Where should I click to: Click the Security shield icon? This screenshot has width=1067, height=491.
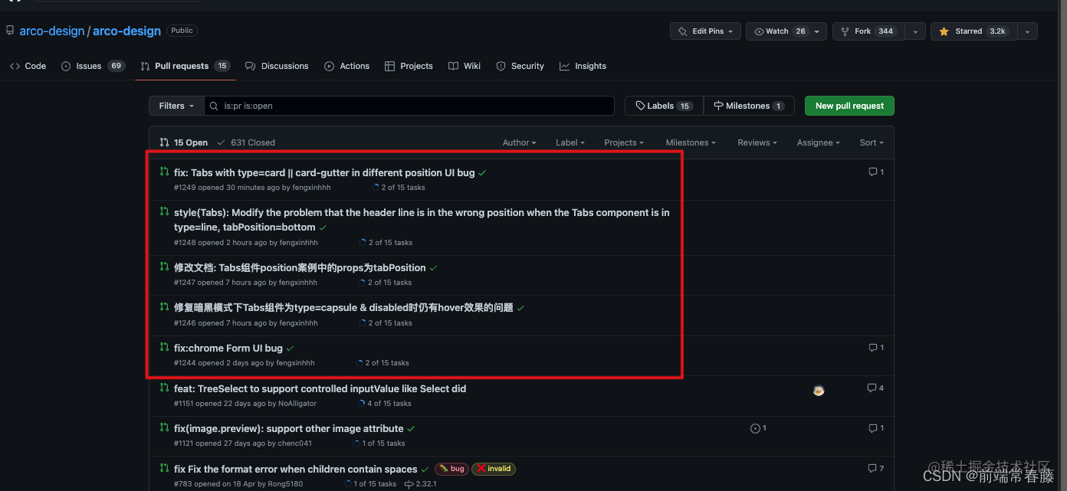click(x=500, y=66)
